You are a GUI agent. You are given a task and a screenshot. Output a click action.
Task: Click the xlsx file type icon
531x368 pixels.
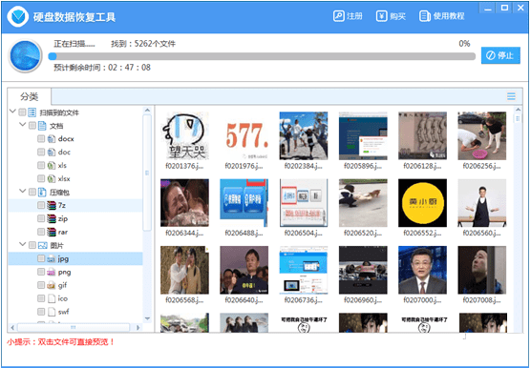[52, 179]
